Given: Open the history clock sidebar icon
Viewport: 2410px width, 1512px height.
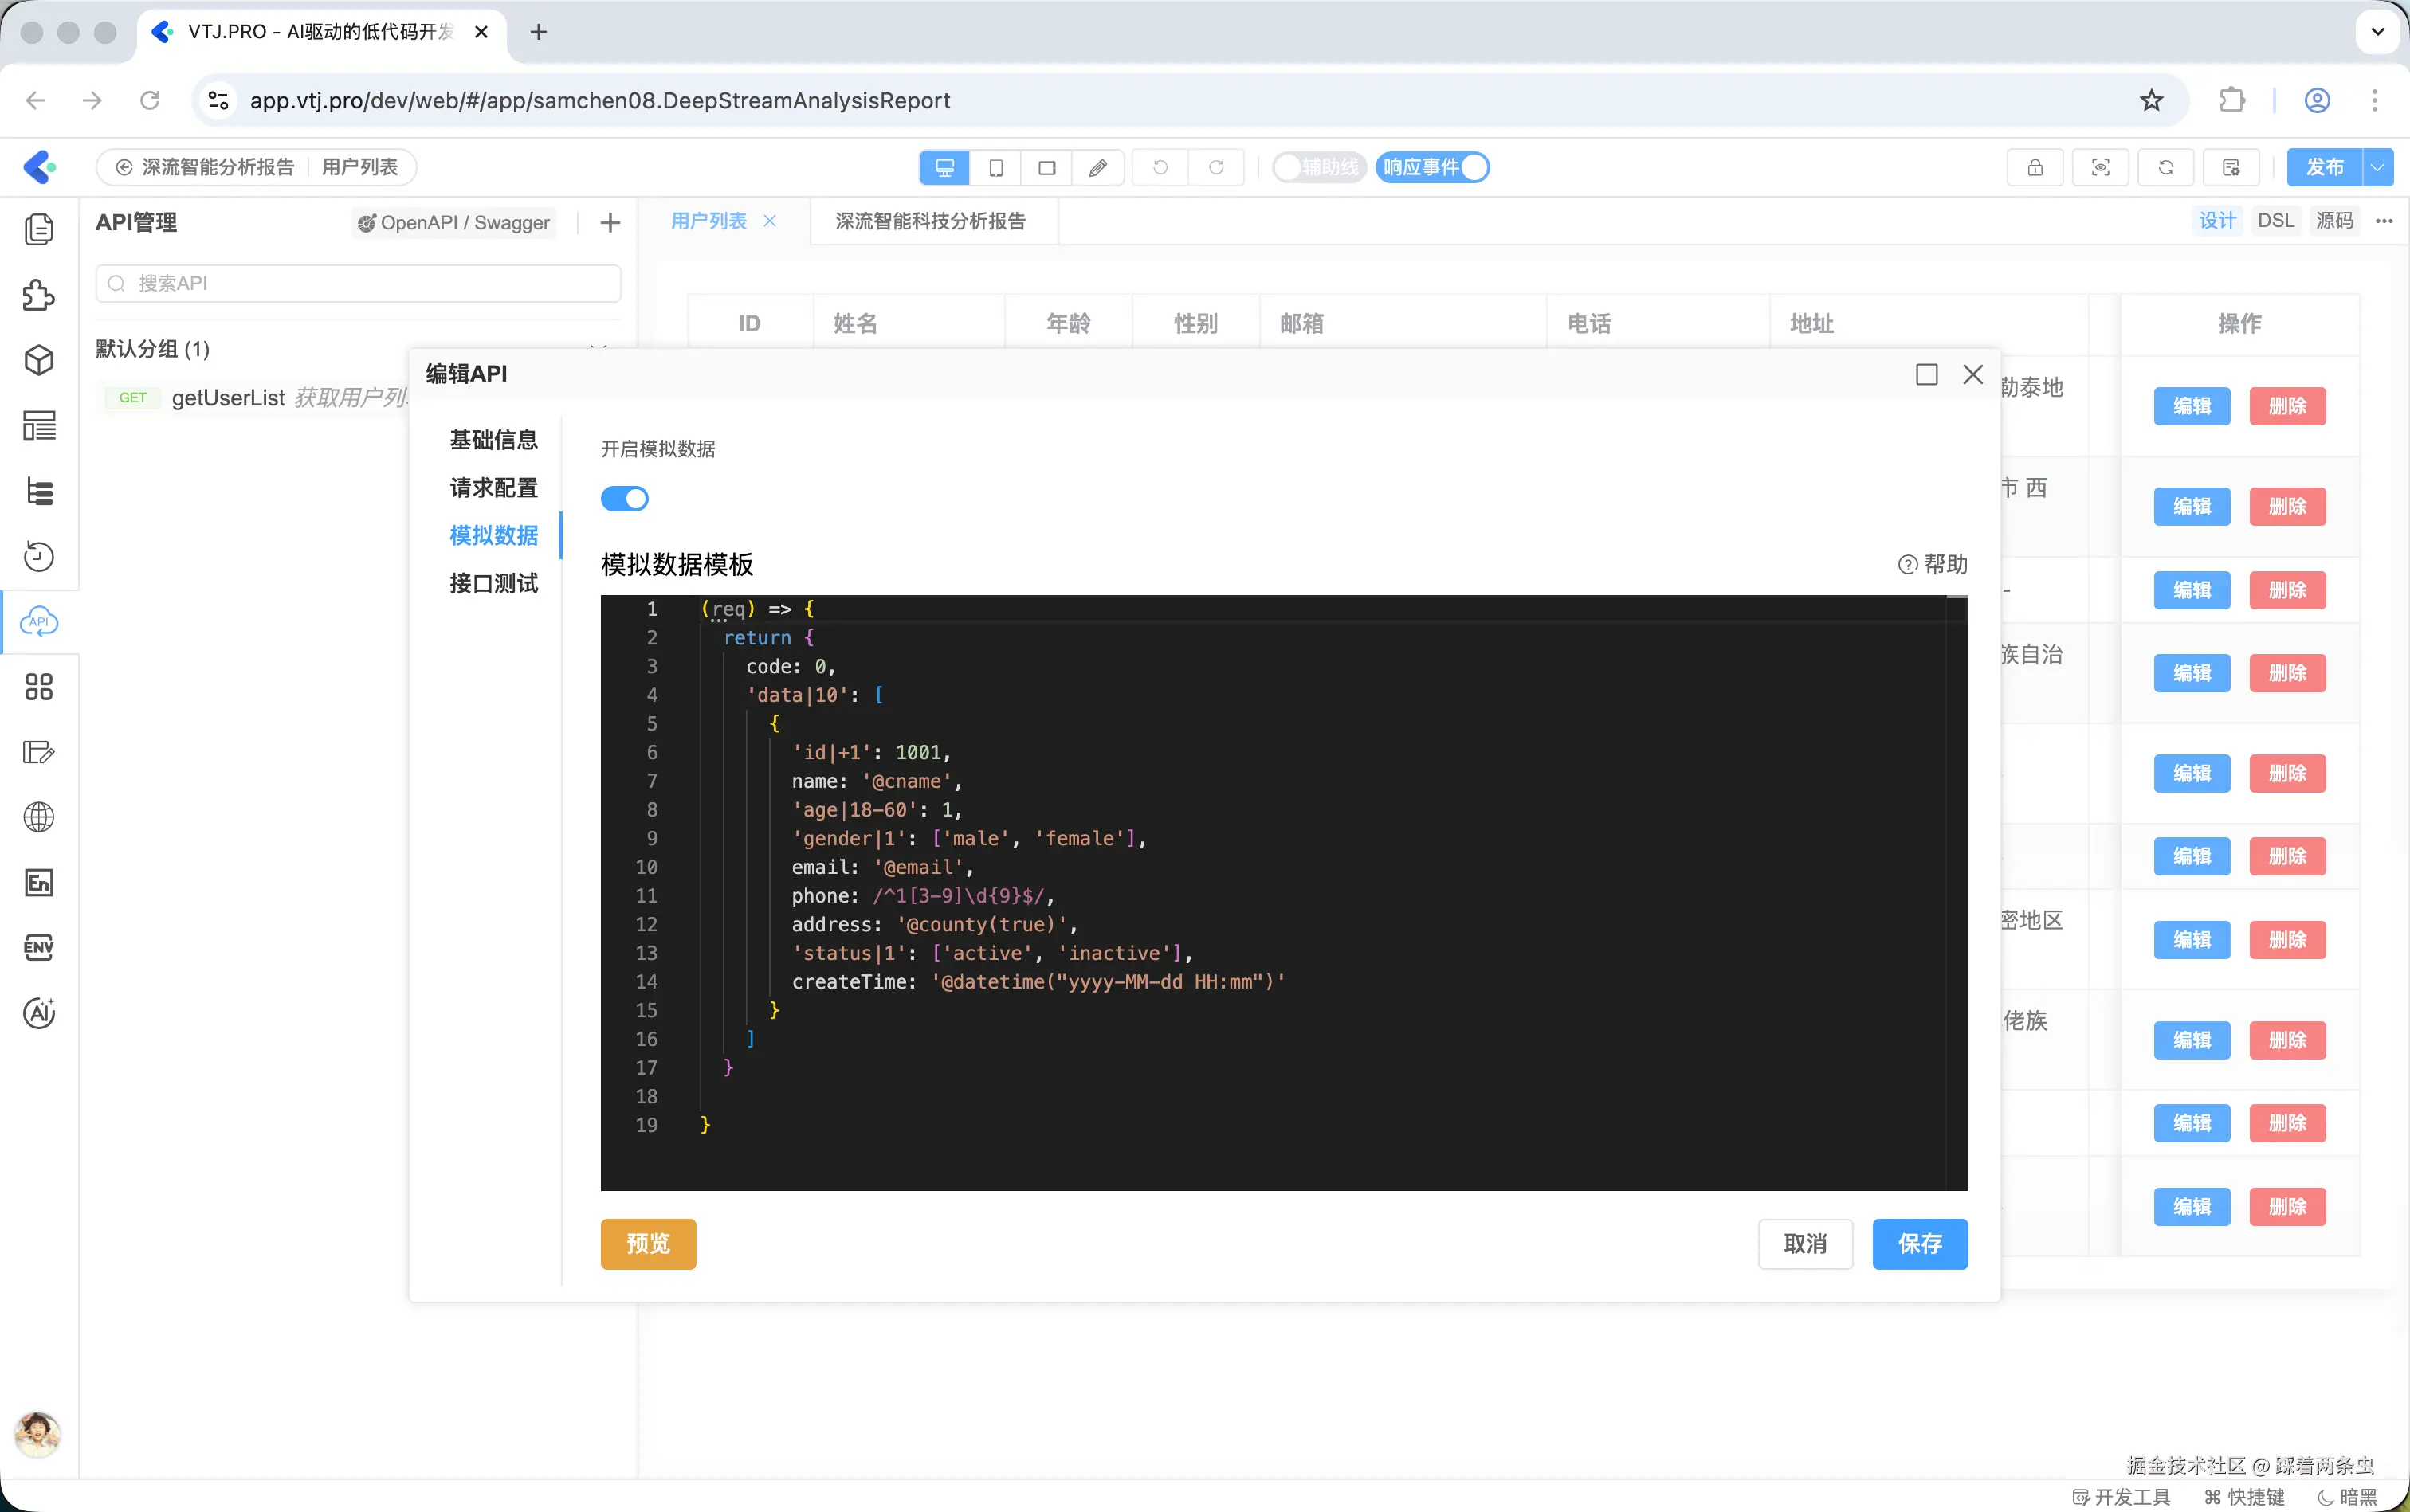Looking at the screenshot, I should [x=38, y=556].
